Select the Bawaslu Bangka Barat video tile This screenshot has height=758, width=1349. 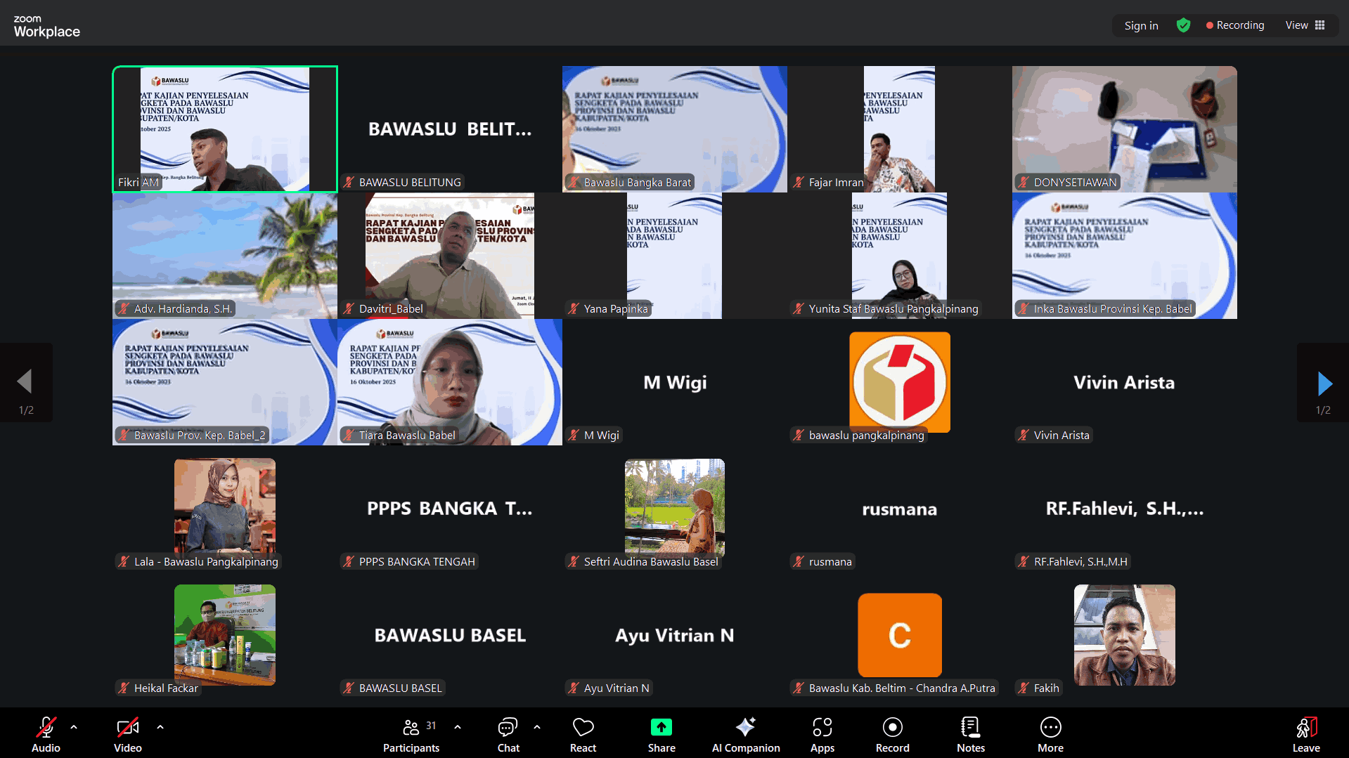[675, 129]
